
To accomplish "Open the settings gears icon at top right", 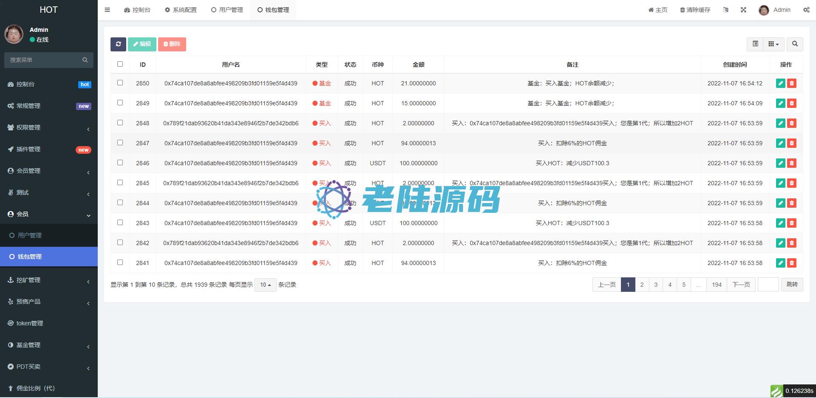I will [x=806, y=10].
